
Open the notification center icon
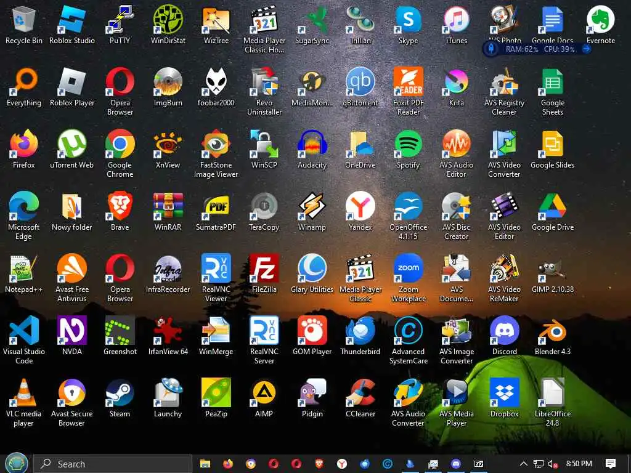tap(611, 464)
